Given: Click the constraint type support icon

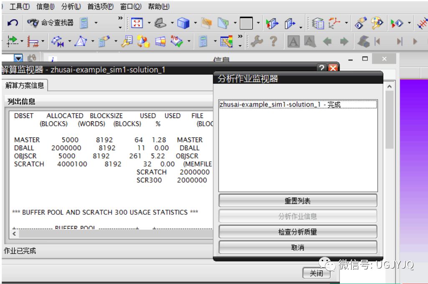Looking at the screenshot, I should point(33,42).
